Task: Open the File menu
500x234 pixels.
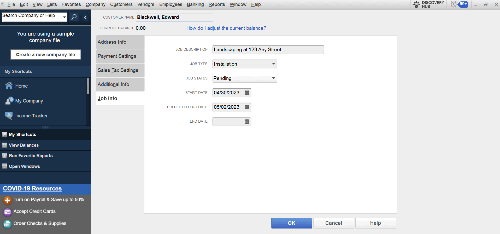Action: [11, 4]
